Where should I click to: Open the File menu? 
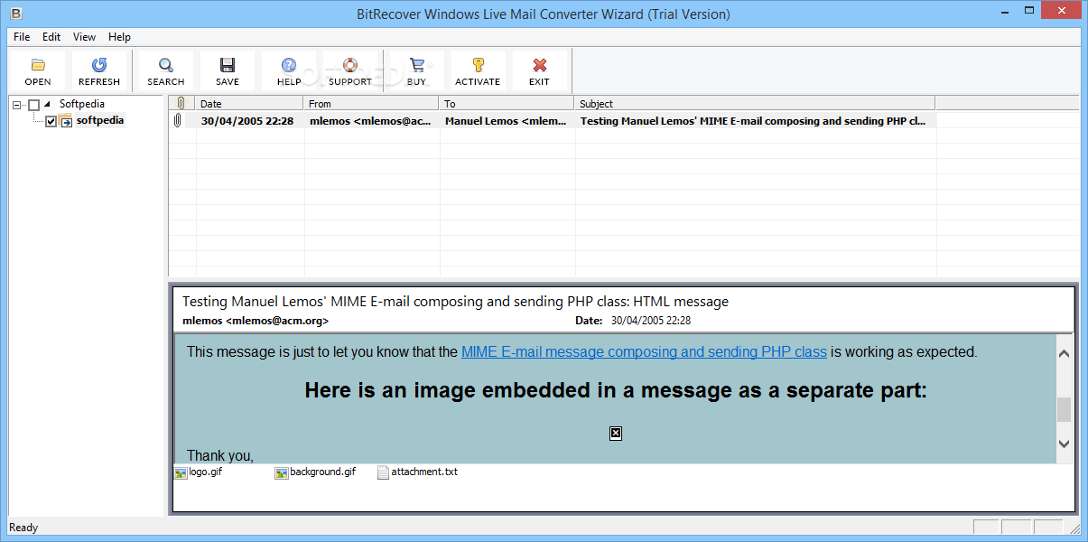point(22,37)
